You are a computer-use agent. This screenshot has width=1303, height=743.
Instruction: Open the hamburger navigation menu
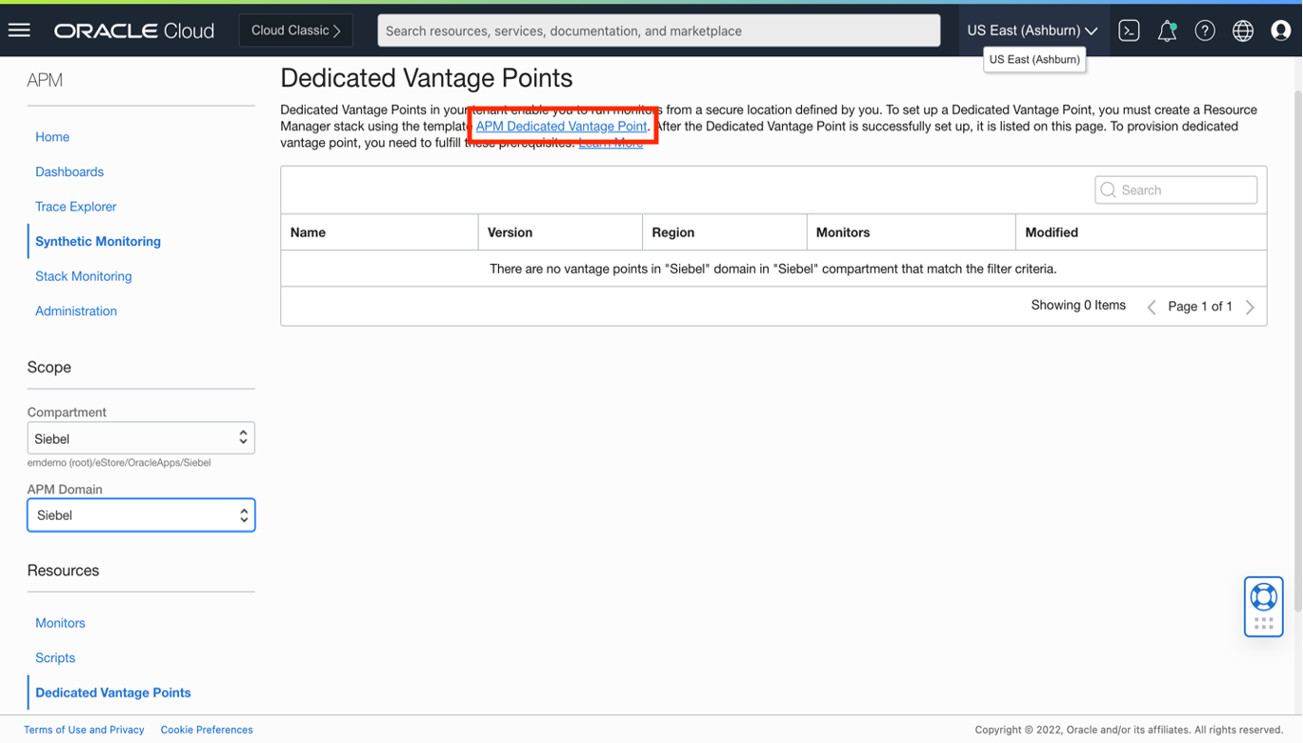click(19, 30)
